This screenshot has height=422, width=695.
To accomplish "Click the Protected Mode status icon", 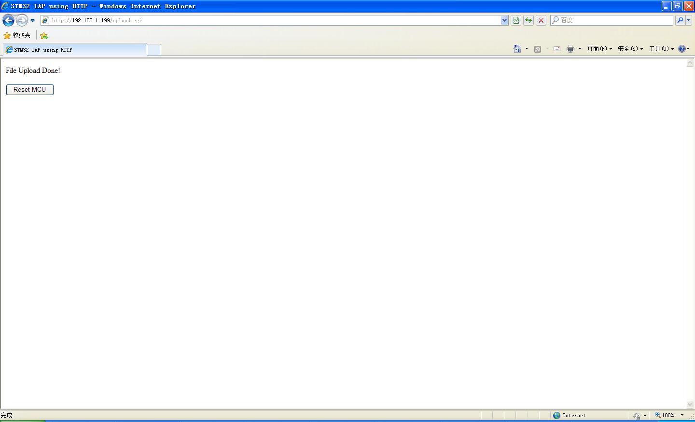I will 637,416.
